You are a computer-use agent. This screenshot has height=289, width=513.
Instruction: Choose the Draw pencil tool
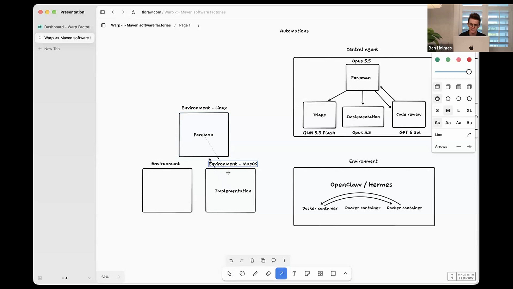click(x=255, y=273)
